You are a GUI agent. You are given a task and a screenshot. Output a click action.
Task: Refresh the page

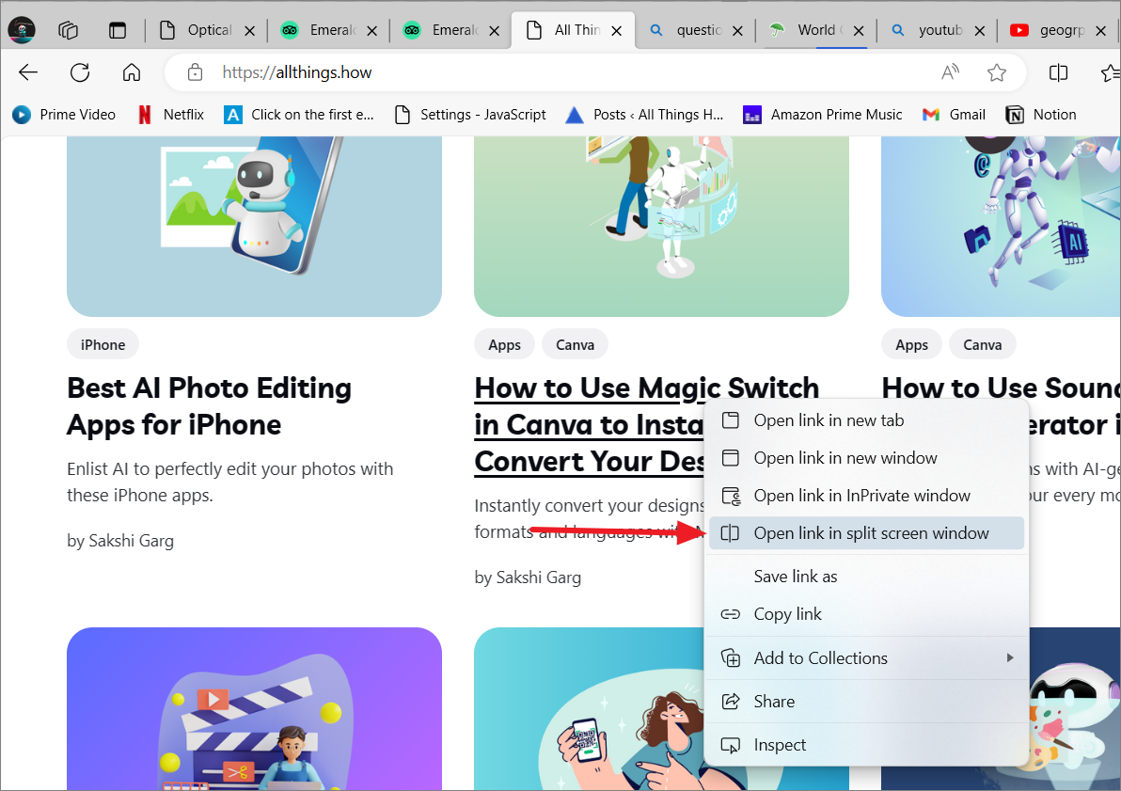pyautogui.click(x=80, y=72)
